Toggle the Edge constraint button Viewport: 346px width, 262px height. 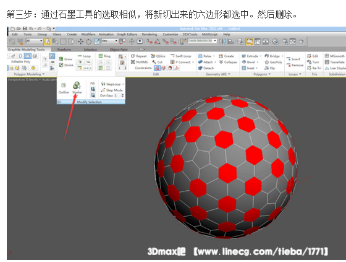pos(164,68)
